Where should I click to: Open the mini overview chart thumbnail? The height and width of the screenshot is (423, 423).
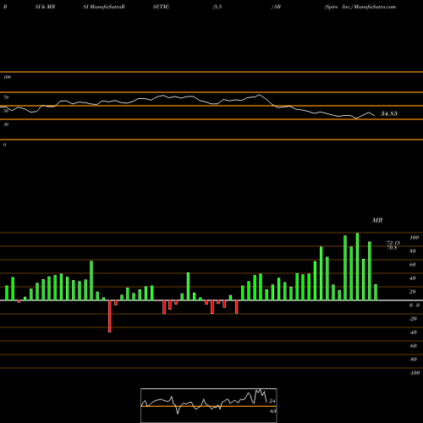pyautogui.click(x=209, y=405)
